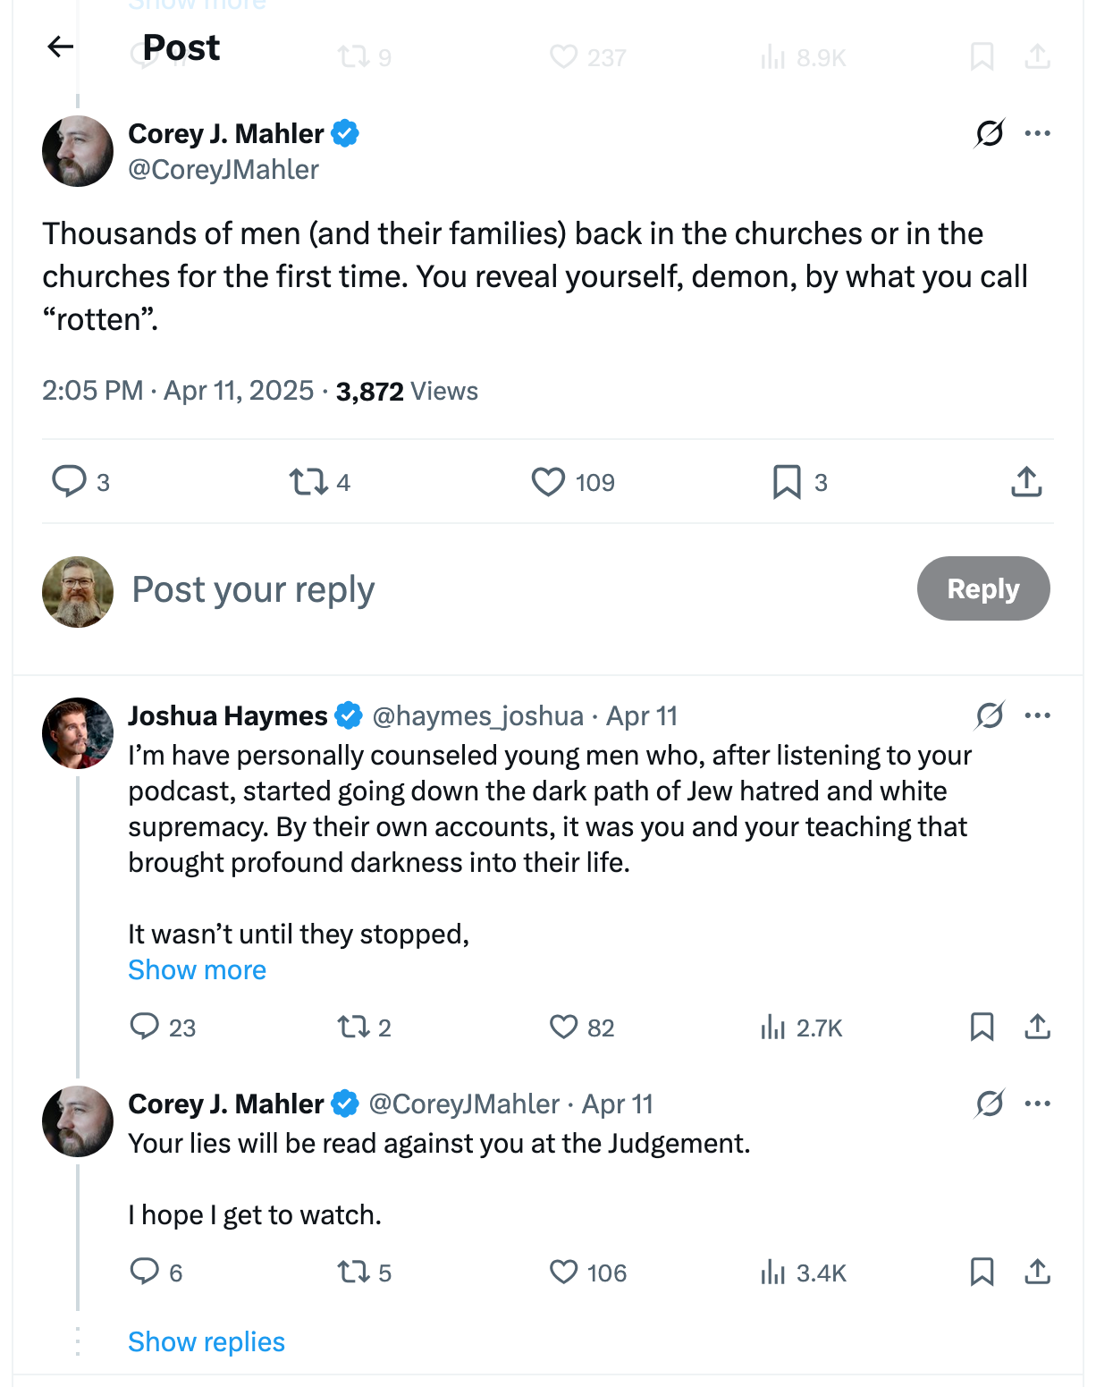This screenshot has height=1387, width=1096.
Task: Open Joshua Haymes profile picture
Action: [78, 733]
